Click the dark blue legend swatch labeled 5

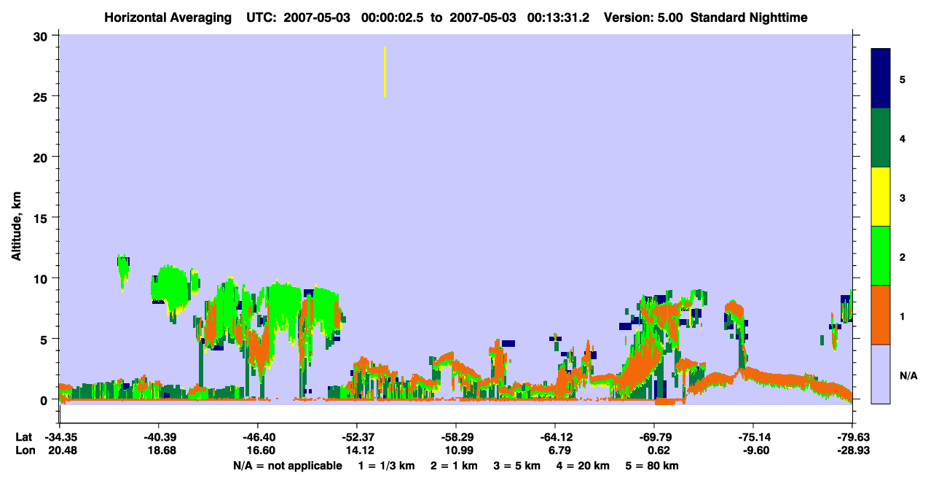coord(881,78)
